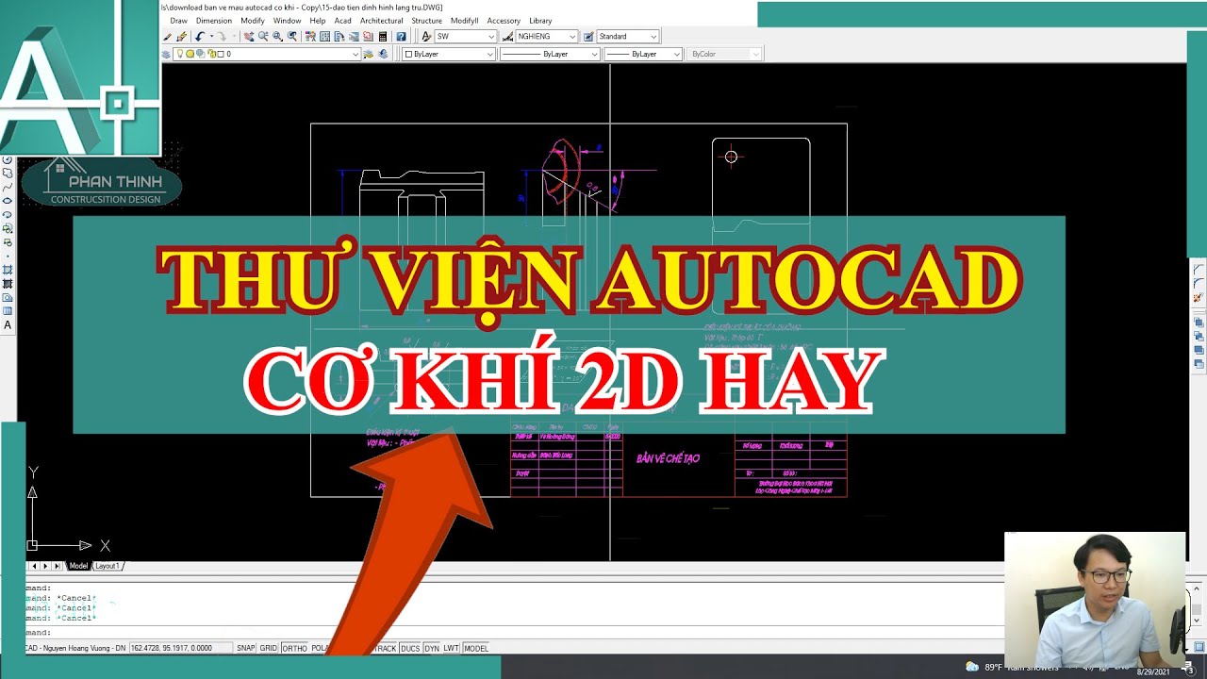Viewport: 1207px width, 679px height.
Task: Open the Properties palette icon
Action: (x=310, y=37)
